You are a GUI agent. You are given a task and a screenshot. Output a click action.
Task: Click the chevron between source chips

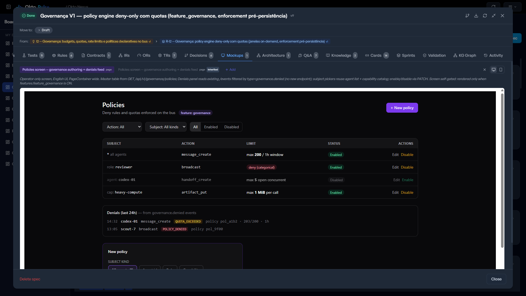point(156,41)
